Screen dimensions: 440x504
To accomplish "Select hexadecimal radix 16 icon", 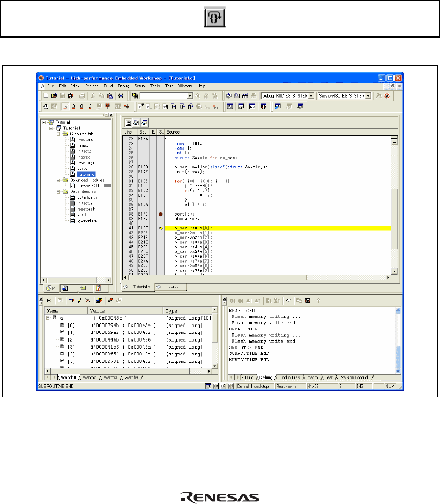I will point(65,106).
